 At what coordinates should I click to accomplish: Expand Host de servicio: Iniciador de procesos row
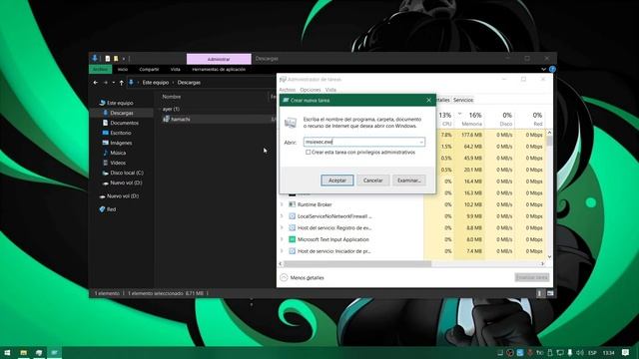tap(282, 251)
